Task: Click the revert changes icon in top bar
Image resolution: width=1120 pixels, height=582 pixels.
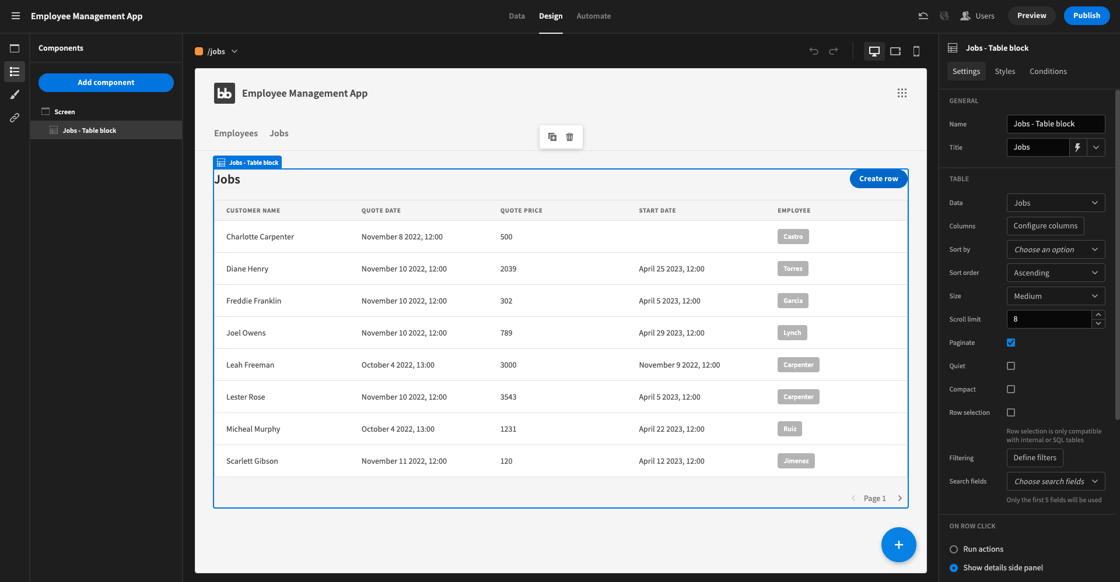Action: [x=923, y=16]
